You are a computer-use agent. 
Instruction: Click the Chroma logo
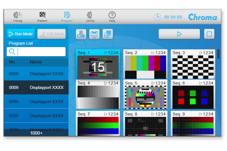point(202,17)
